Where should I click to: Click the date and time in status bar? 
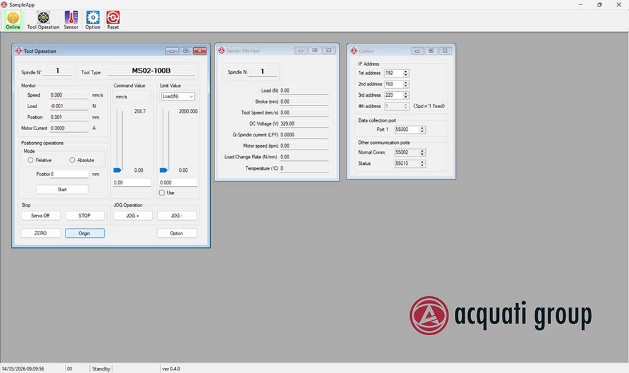[23, 369]
